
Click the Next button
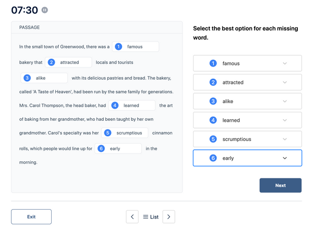coord(281,185)
